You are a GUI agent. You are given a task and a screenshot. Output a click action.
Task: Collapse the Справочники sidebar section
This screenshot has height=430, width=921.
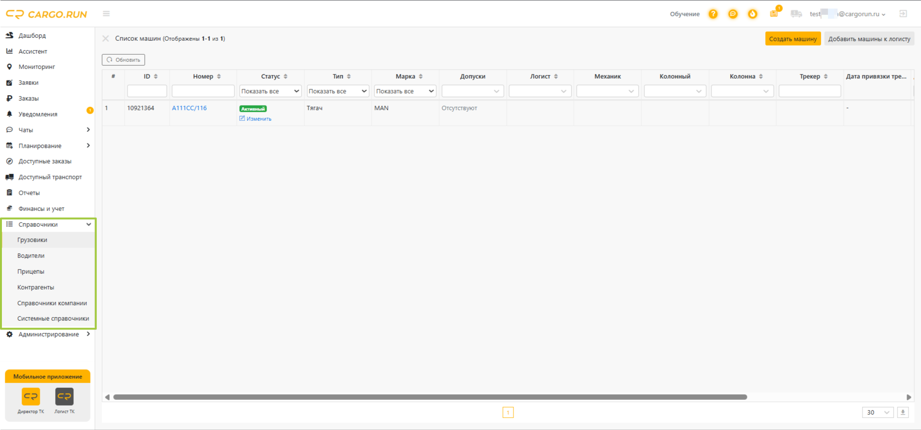coord(48,224)
